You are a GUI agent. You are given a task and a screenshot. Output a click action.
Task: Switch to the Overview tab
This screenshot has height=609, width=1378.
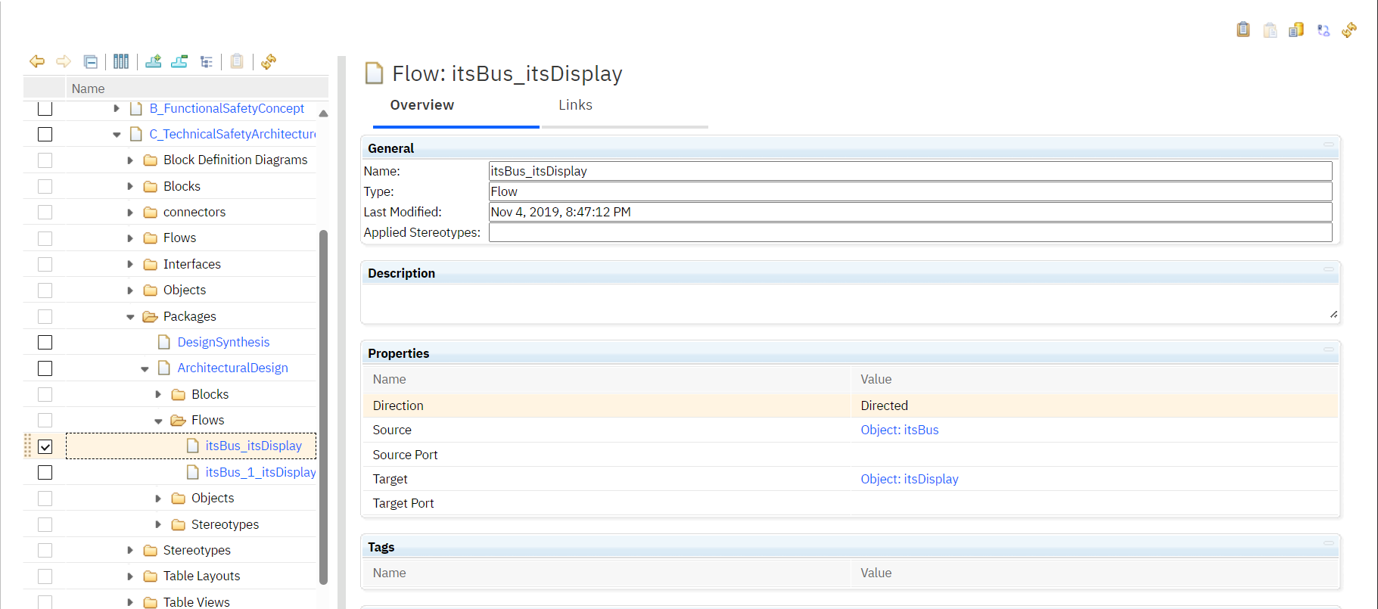pyautogui.click(x=422, y=105)
